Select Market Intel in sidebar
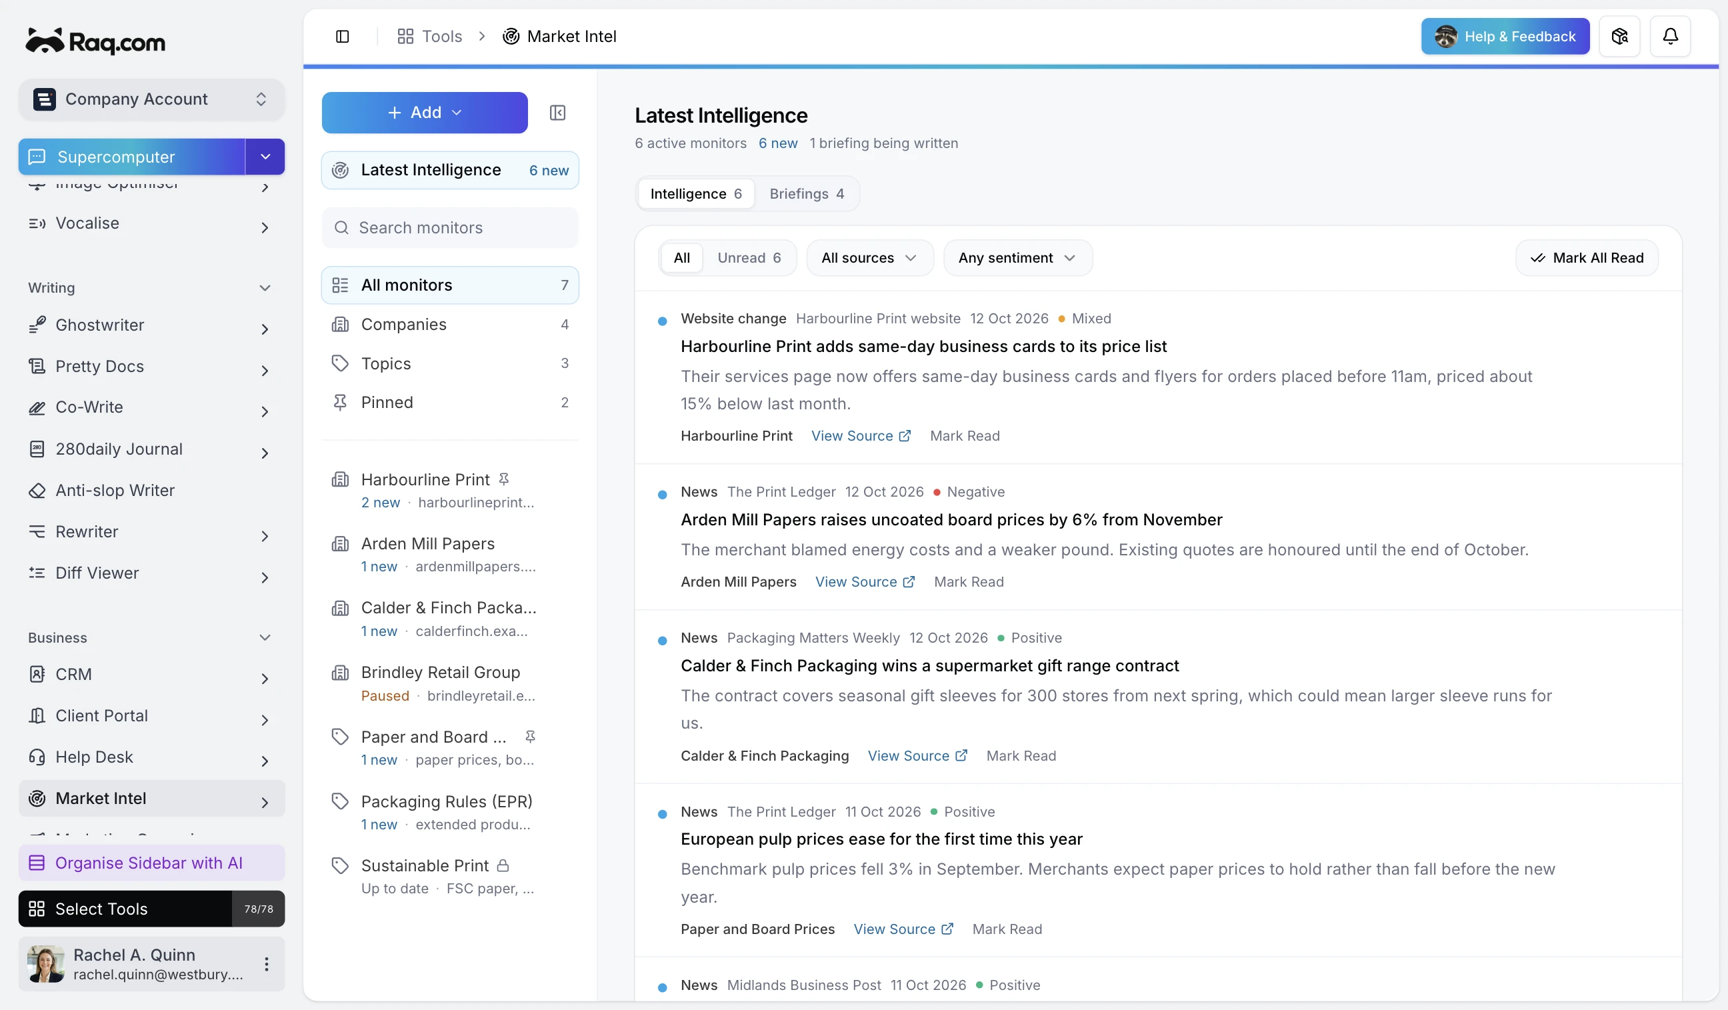 [151, 798]
